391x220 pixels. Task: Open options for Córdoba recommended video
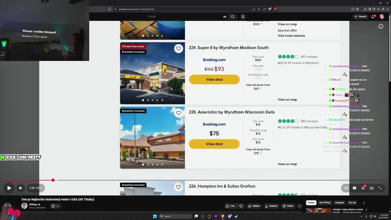tap(366, 210)
